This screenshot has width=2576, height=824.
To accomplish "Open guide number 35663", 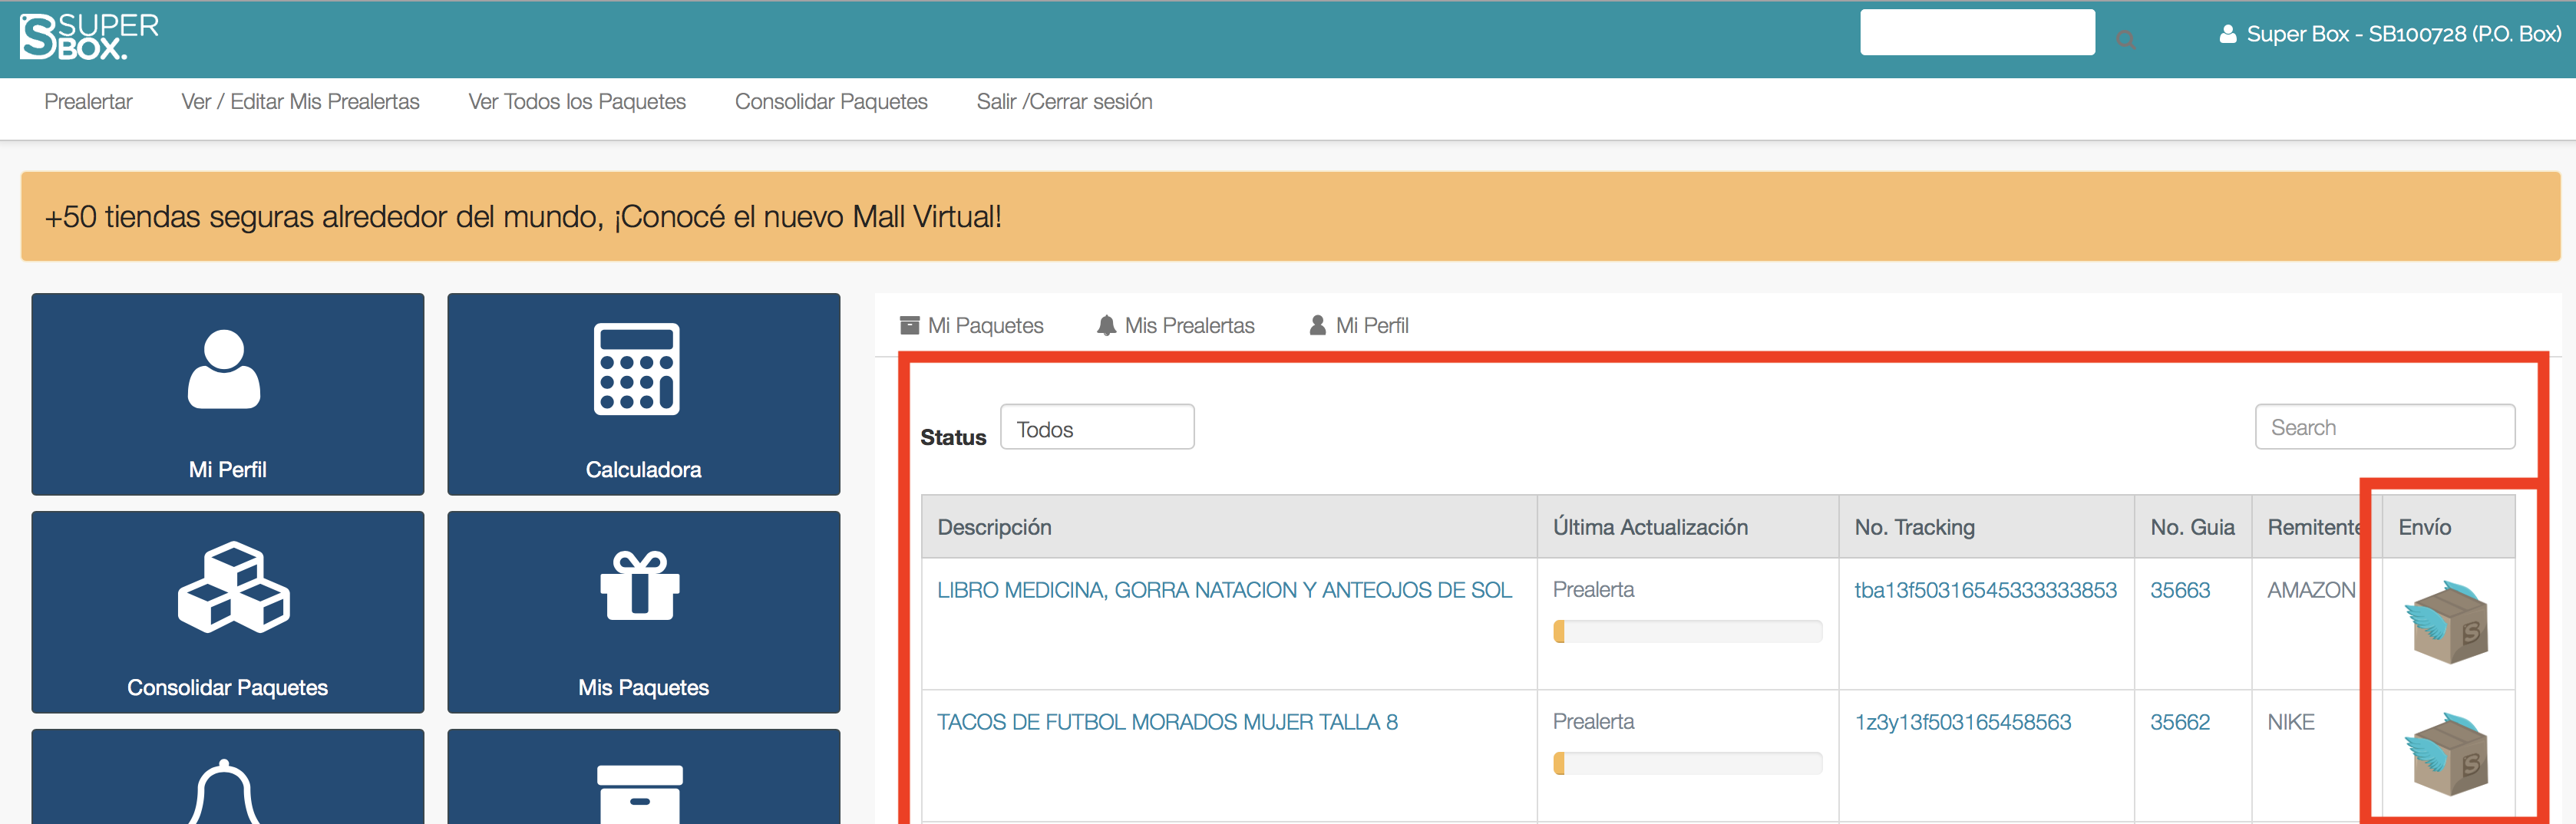I will coord(2180,590).
